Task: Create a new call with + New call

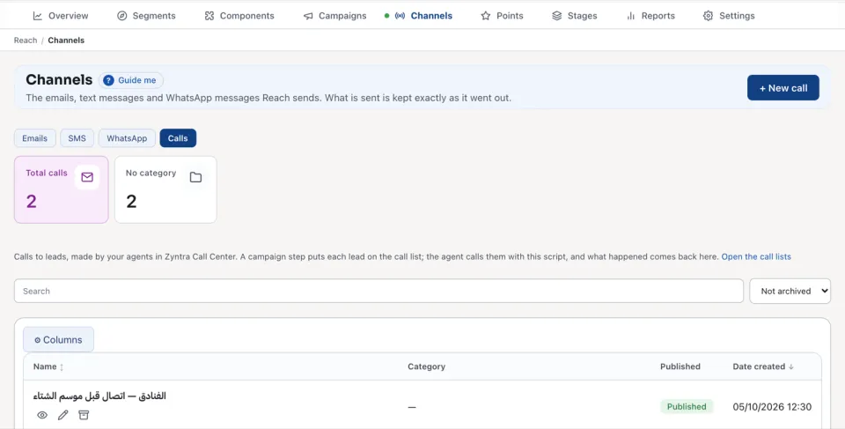Action: pyautogui.click(x=783, y=88)
